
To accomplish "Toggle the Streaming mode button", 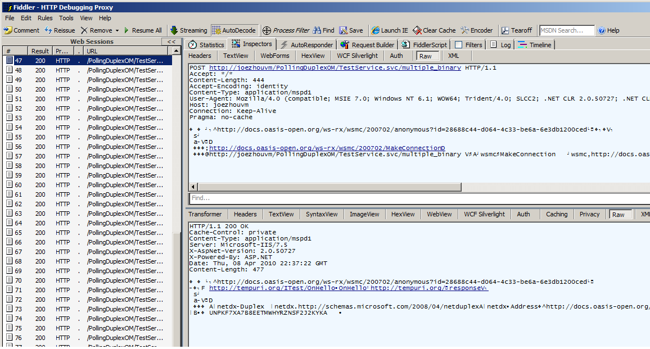I will tap(188, 30).
